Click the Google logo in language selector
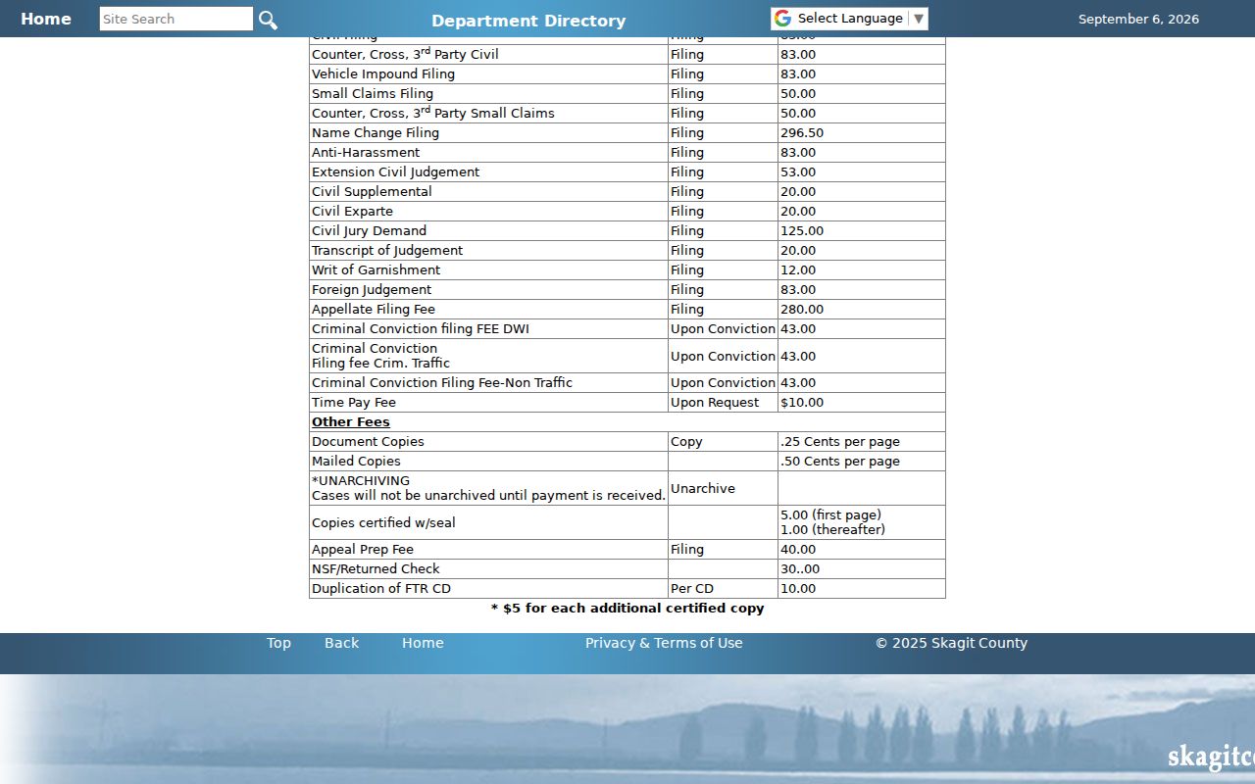Screen dimensions: 1255x784 click(x=782, y=19)
